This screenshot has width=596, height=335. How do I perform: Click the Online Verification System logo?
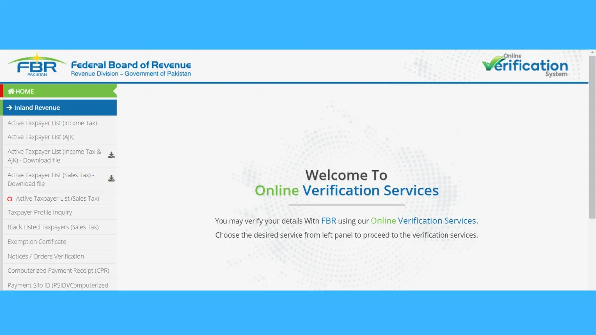tap(525, 66)
